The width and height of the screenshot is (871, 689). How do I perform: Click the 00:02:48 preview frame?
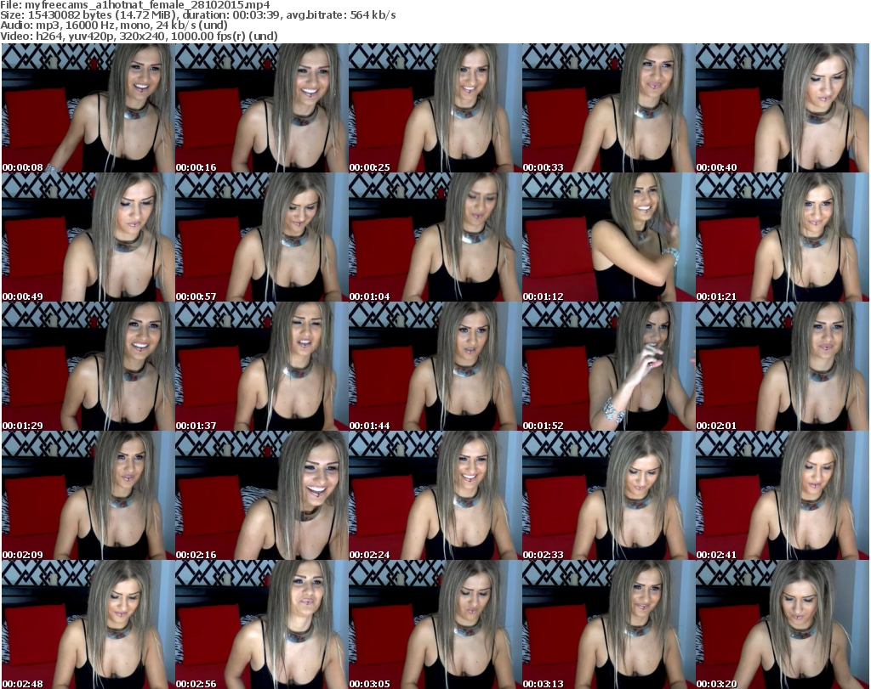point(88,624)
